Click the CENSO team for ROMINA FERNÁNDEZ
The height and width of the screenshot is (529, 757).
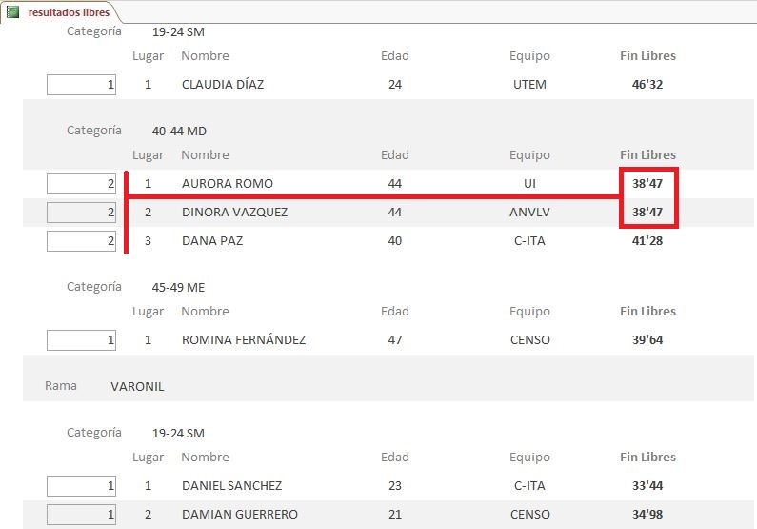(530, 340)
